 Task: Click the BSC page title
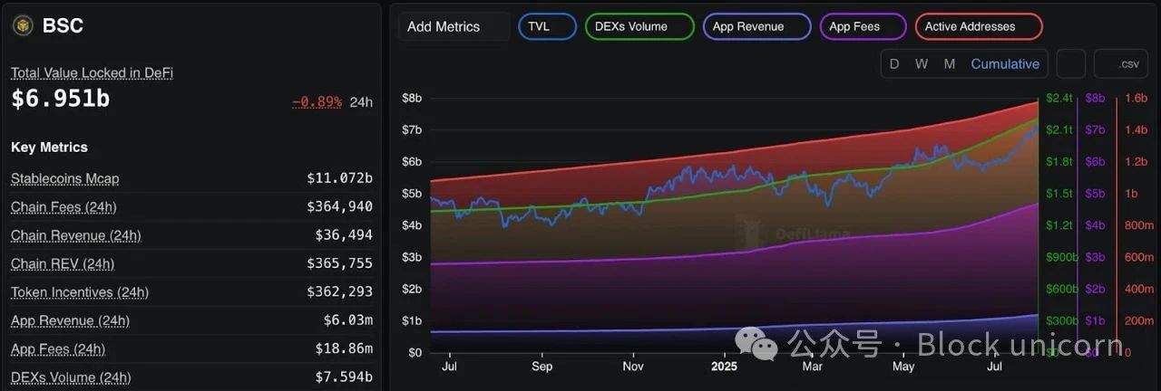[63, 25]
